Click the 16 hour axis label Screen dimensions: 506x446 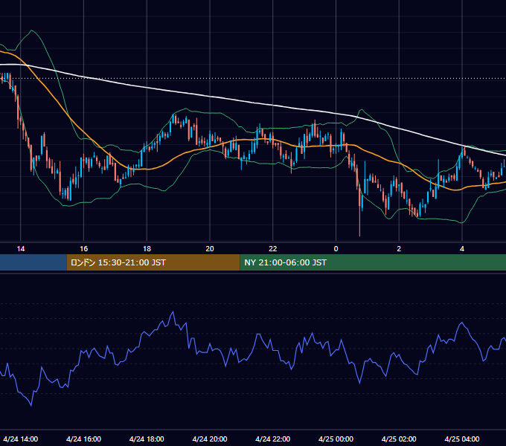point(83,249)
